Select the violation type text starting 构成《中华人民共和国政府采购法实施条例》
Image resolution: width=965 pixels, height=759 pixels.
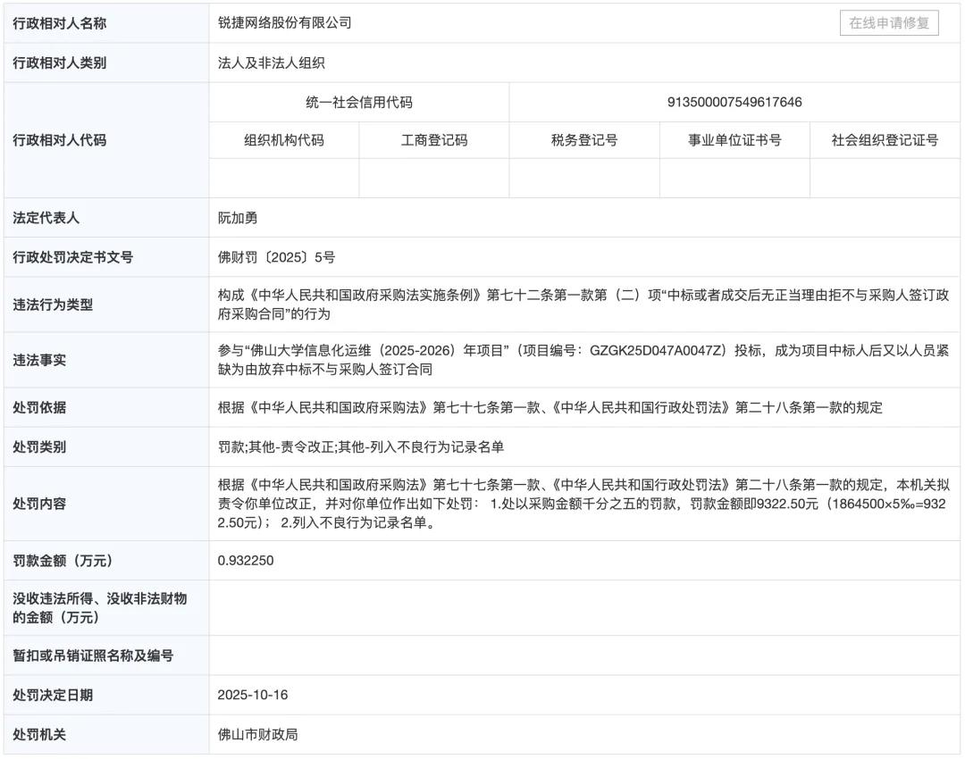(583, 304)
